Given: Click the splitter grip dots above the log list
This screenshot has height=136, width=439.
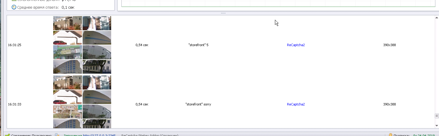Looking at the screenshot, I should click(x=223, y=13).
